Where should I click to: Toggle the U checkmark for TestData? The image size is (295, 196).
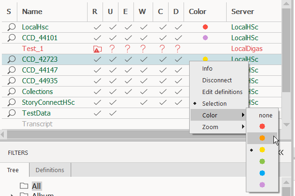pyautogui.click(x=112, y=113)
